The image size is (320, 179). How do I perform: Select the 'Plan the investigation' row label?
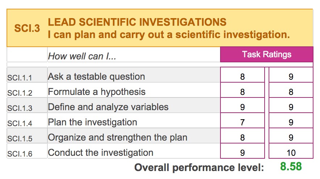pos(92,122)
